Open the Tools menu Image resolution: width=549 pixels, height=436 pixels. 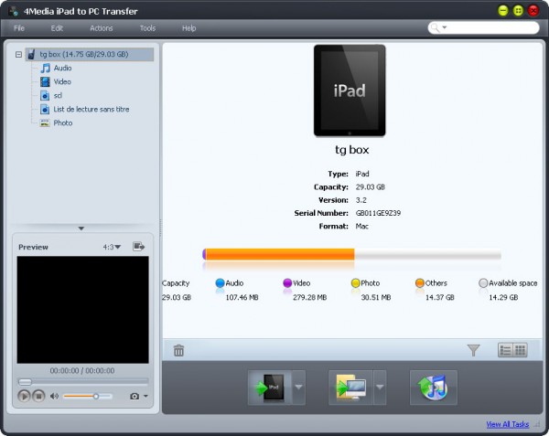147,28
